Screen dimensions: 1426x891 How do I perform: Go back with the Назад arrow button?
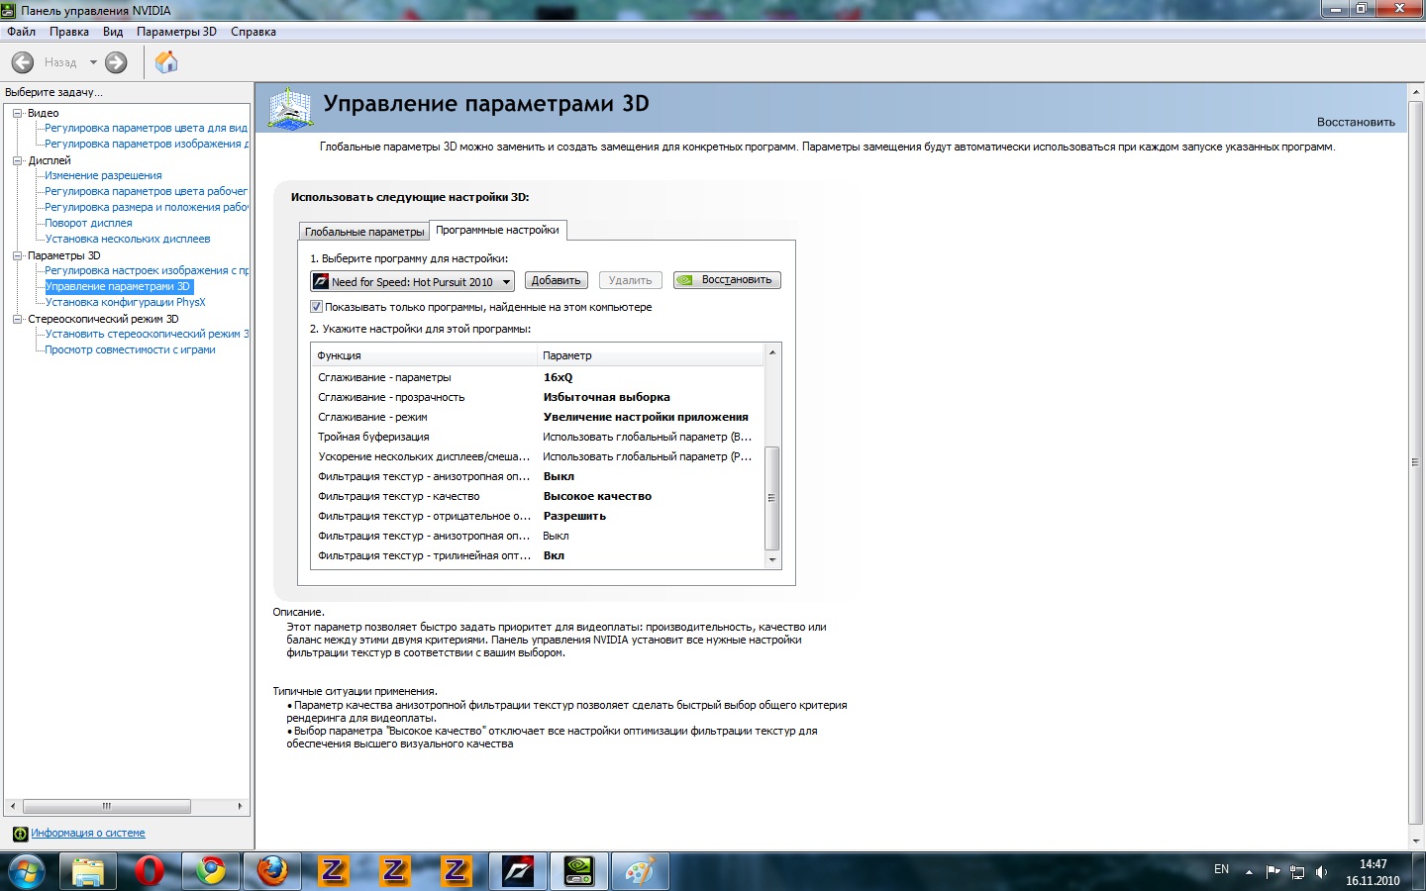point(23,62)
